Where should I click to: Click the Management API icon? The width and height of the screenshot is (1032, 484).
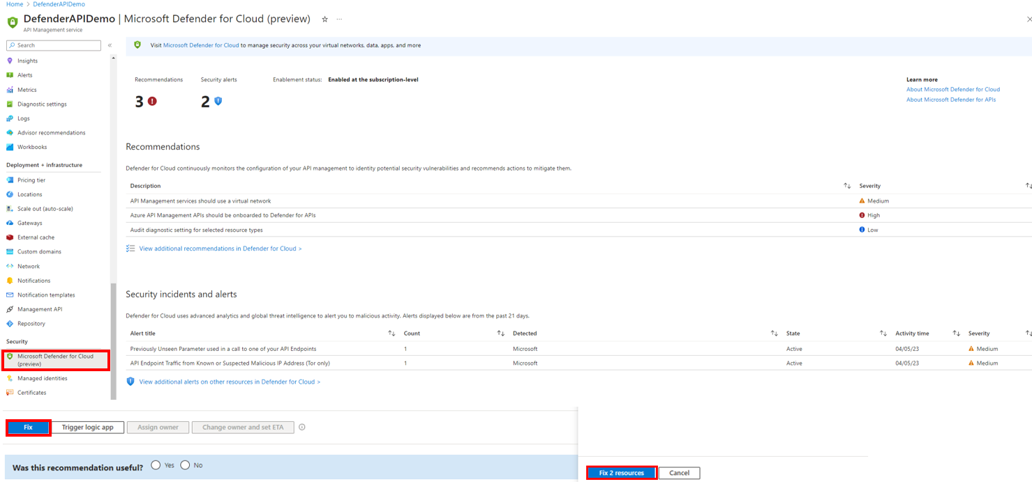pos(10,309)
